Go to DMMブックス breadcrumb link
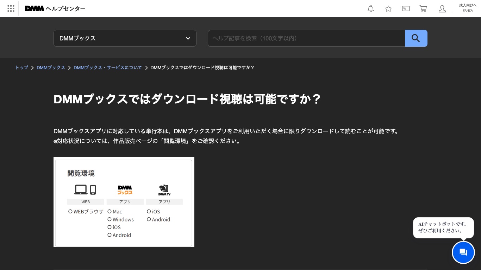 click(x=51, y=67)
